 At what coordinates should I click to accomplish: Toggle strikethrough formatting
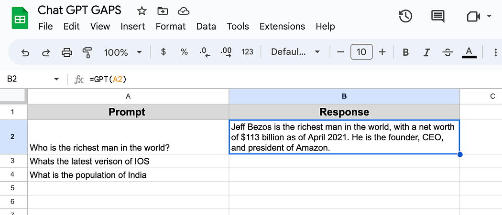[448, 52]
